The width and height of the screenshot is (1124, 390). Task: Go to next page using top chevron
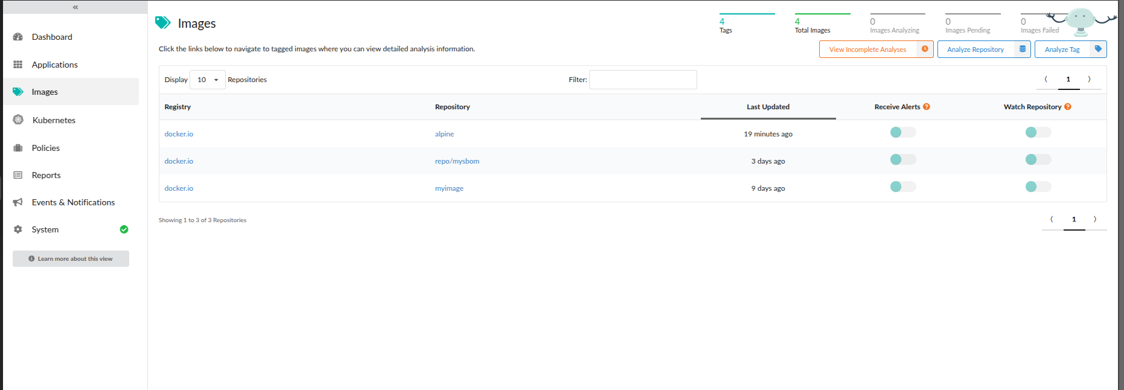coord(1089,79)
